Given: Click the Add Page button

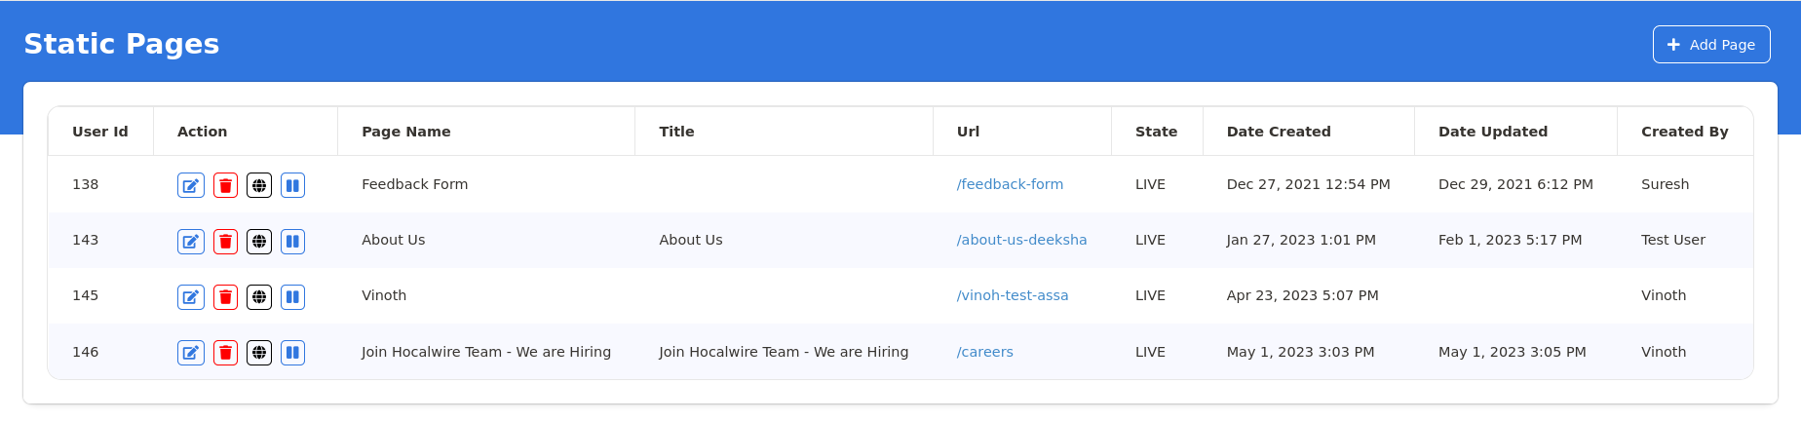Looking at the screenshot, I should 1710,45.
